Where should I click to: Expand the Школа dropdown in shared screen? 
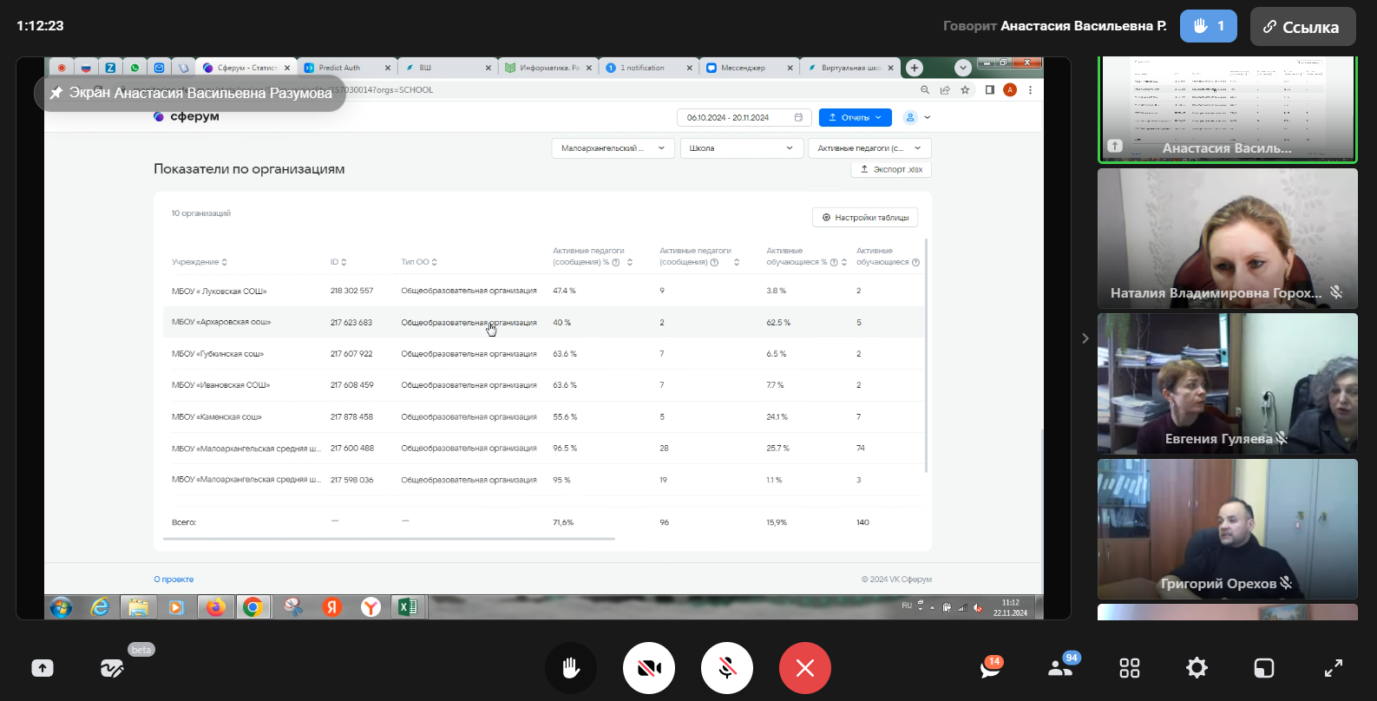point(741,148)
